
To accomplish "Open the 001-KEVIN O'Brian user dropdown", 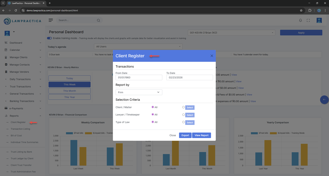I will tap(231, 33).
